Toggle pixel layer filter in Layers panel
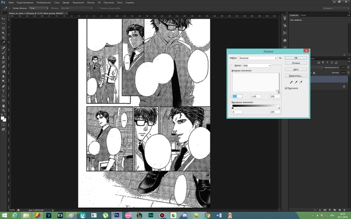 (318, 63)
